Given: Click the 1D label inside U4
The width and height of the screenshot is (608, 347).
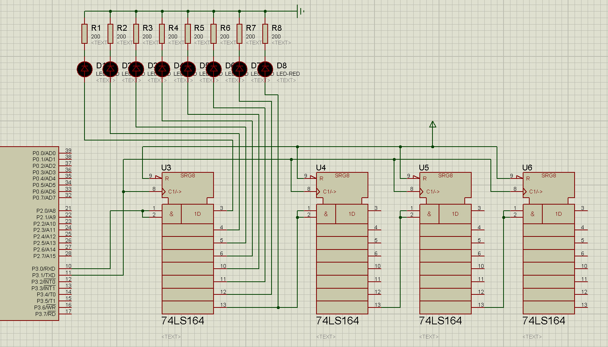Looking at the screenshot, I should pyautogui.click(x=352, y=214).
